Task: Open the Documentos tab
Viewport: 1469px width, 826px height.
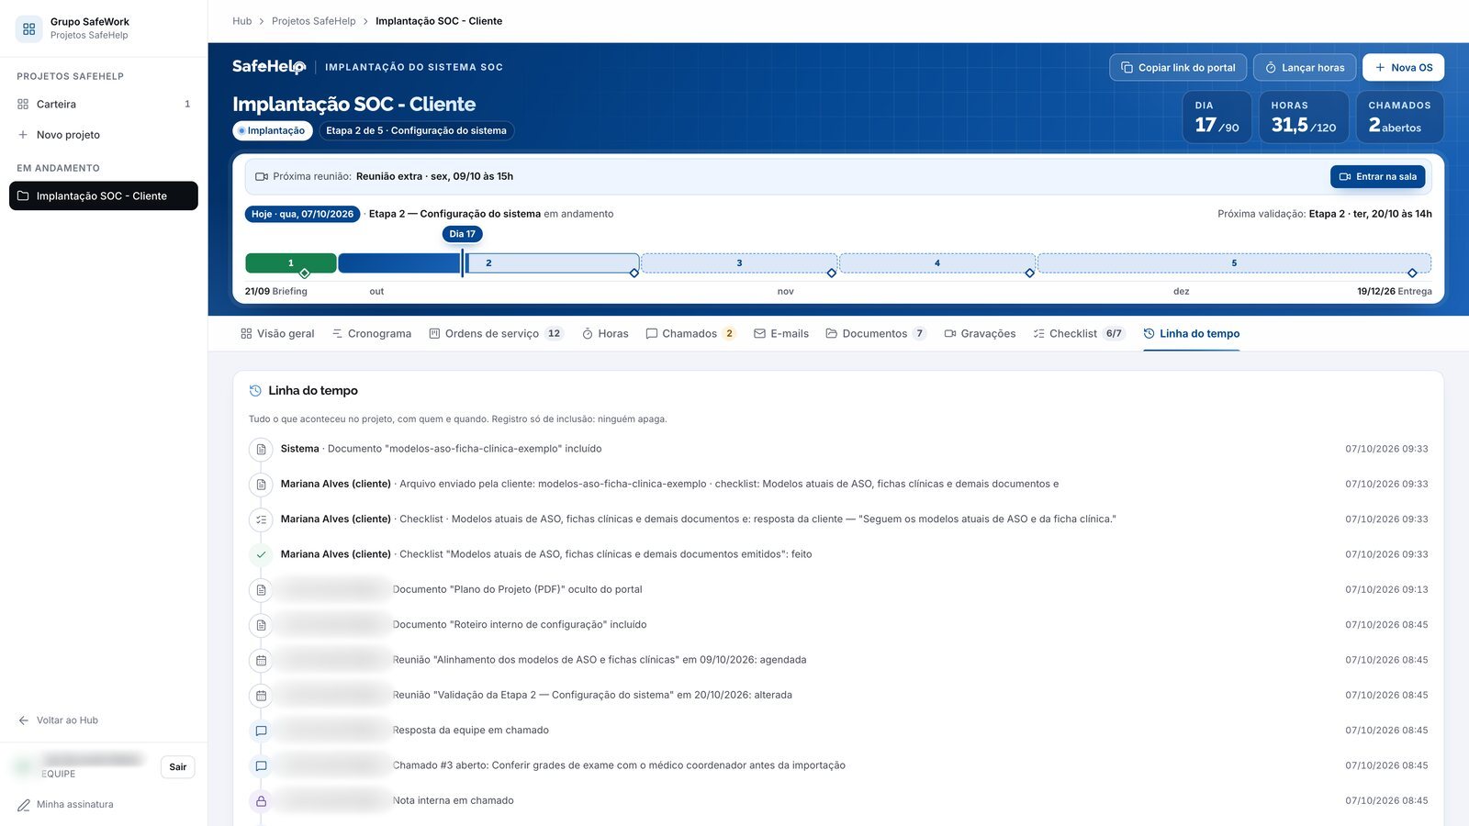Action: pyautogui.click(x=876, y=333)
